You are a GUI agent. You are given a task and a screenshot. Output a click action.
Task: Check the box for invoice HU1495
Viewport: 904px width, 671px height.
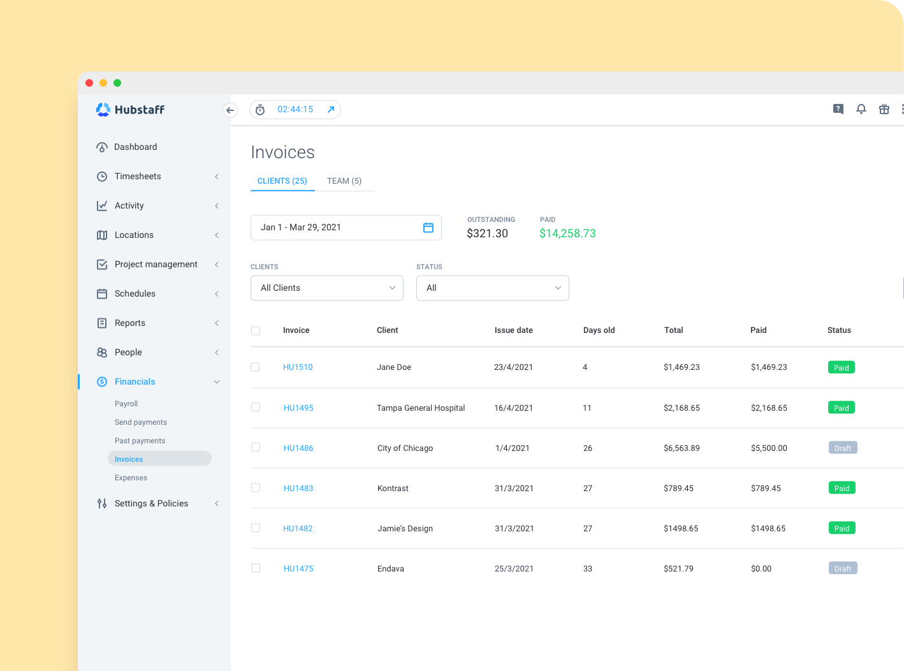(256, 408)
